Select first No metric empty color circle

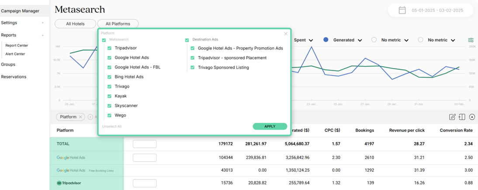374,40
